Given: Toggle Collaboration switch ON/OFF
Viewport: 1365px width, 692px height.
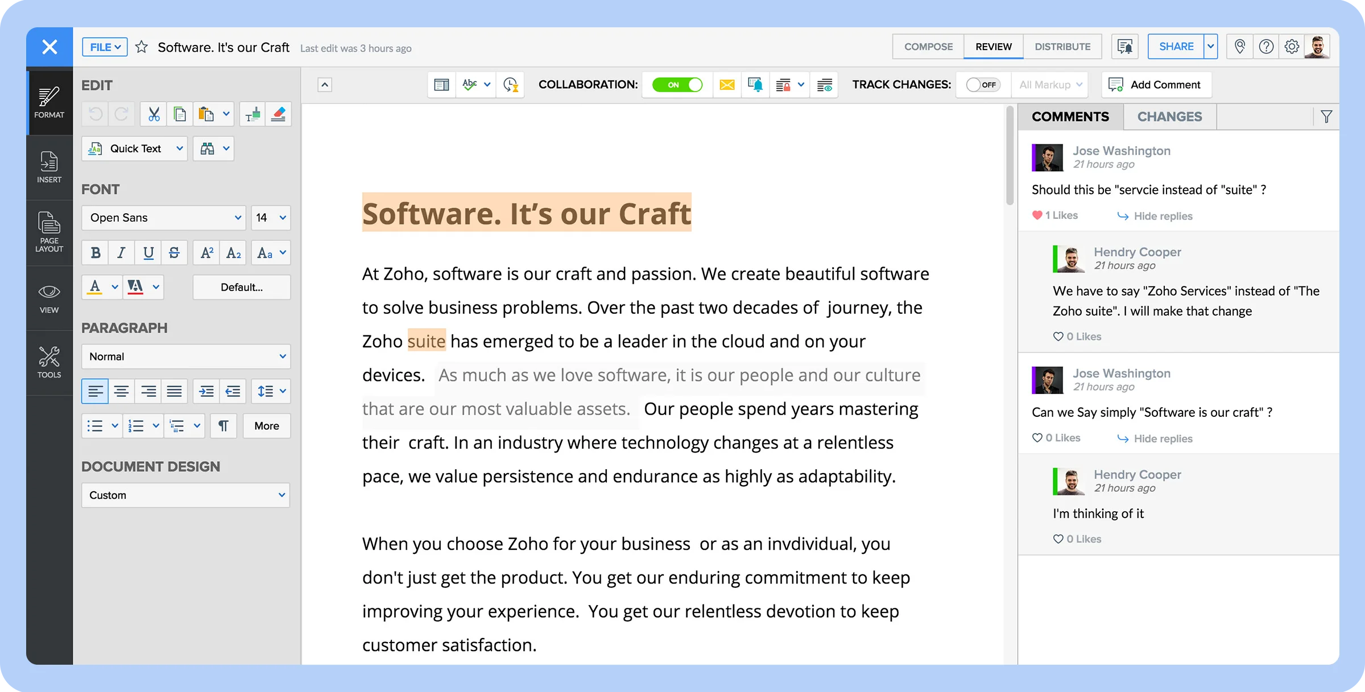Looking at the screenshot, I should click(x=677, y=85).
